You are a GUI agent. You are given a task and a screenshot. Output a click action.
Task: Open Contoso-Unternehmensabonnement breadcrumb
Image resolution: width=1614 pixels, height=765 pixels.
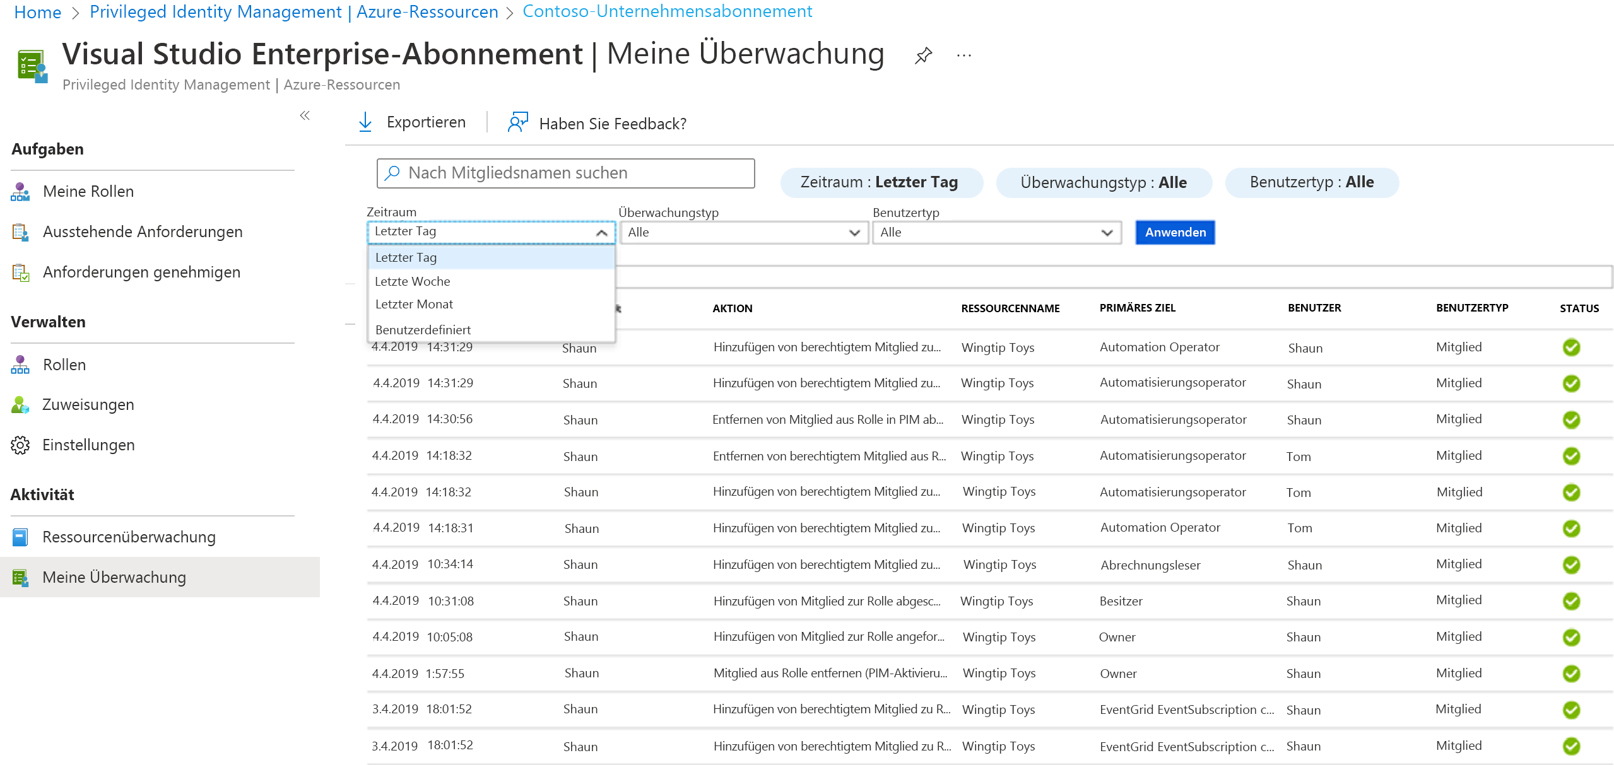click(668, 11)
